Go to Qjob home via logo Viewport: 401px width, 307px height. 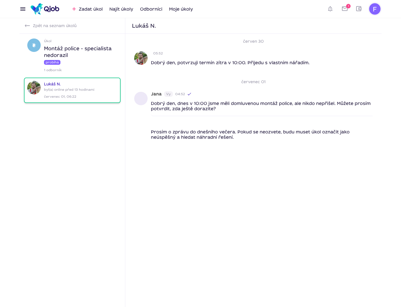click(45, 9)
